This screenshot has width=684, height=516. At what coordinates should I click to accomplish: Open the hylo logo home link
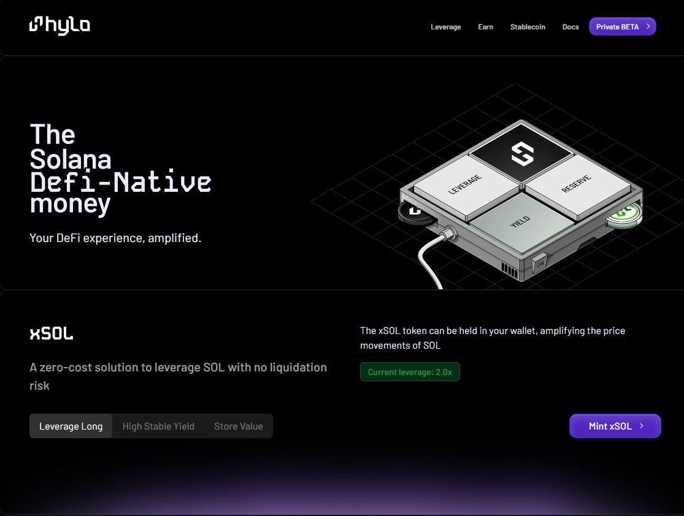click(x=60, y=25)
